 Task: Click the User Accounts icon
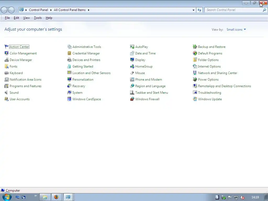[7, 99]
